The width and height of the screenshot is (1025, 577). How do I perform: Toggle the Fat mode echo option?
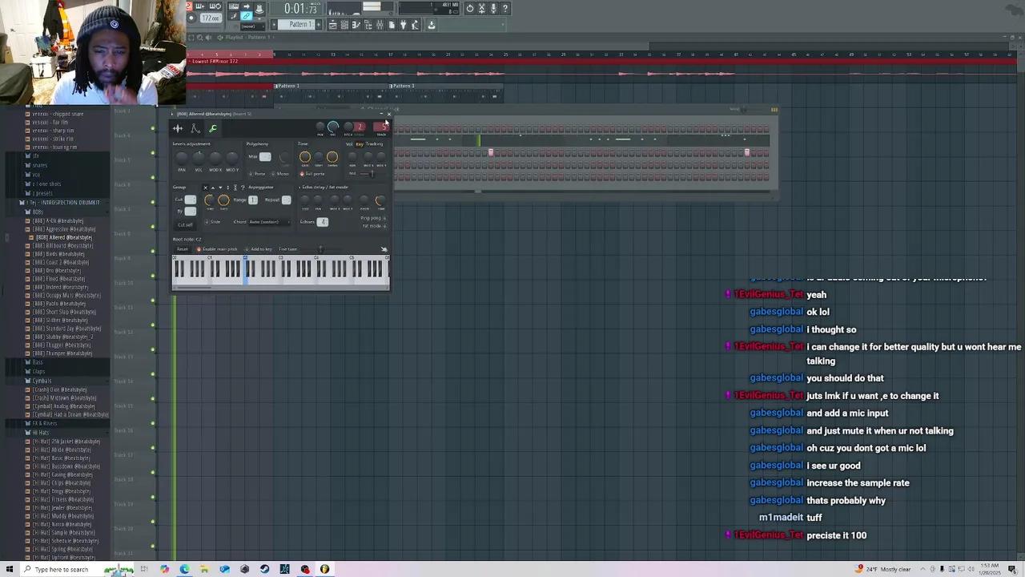(374, 226)
